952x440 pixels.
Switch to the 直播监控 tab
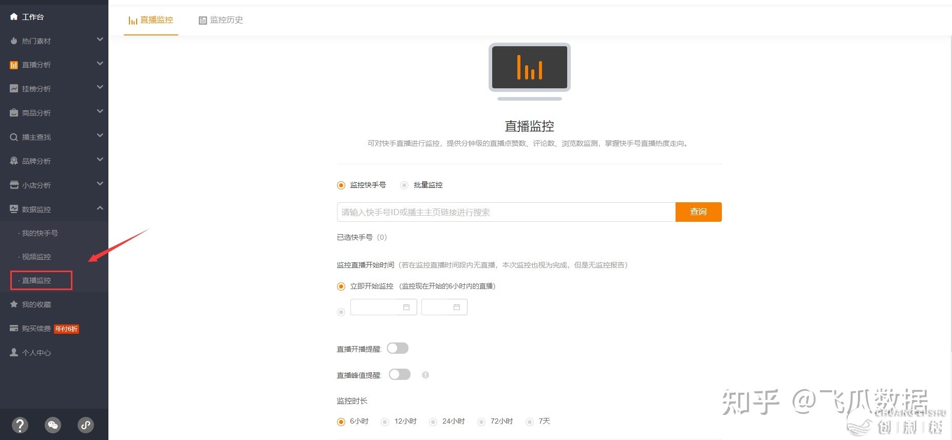(x=151, y=20)
